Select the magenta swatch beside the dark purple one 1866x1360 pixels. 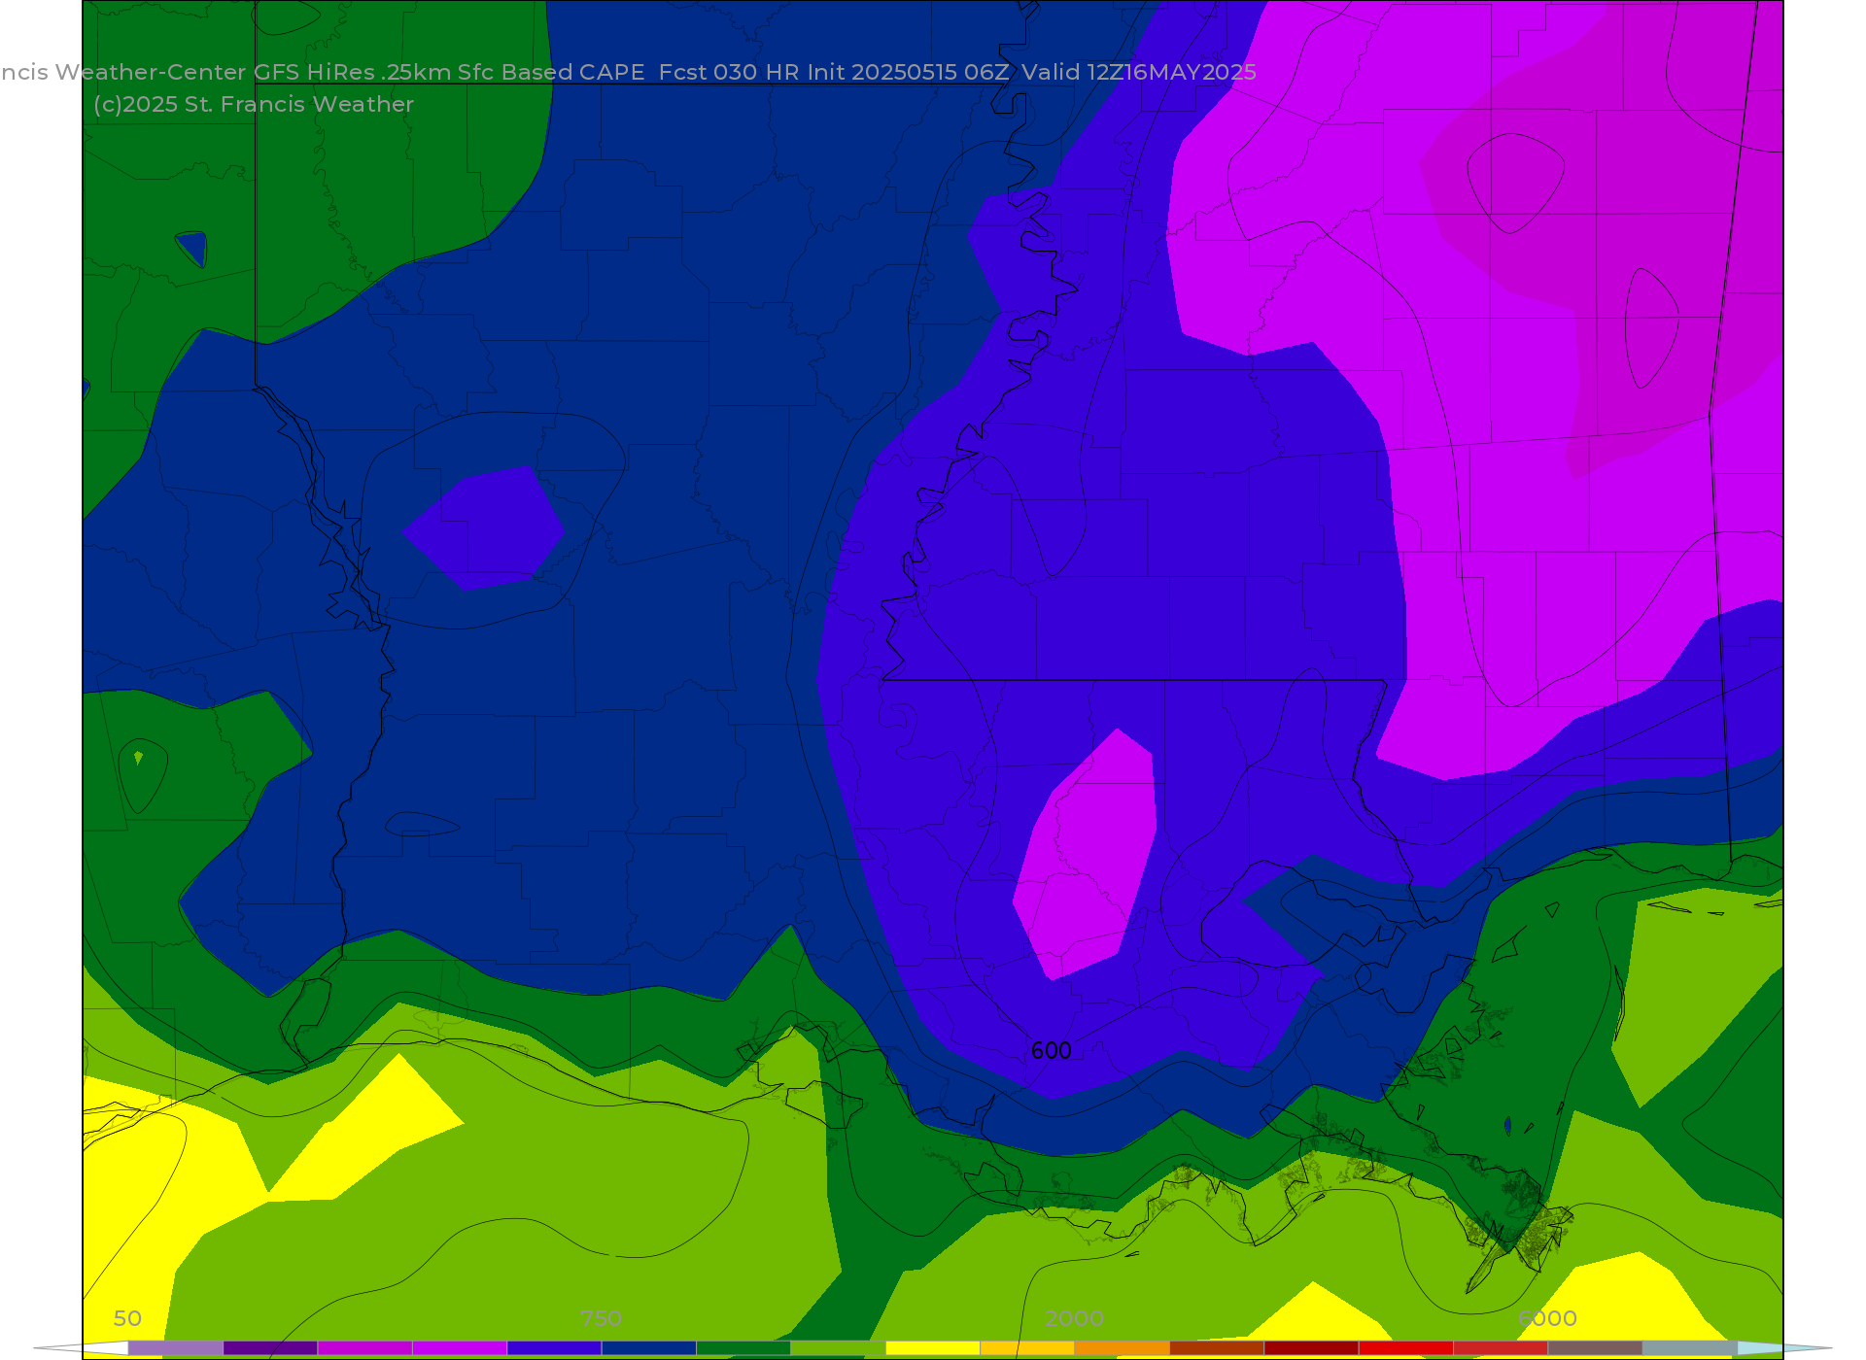pos(365,1348)
